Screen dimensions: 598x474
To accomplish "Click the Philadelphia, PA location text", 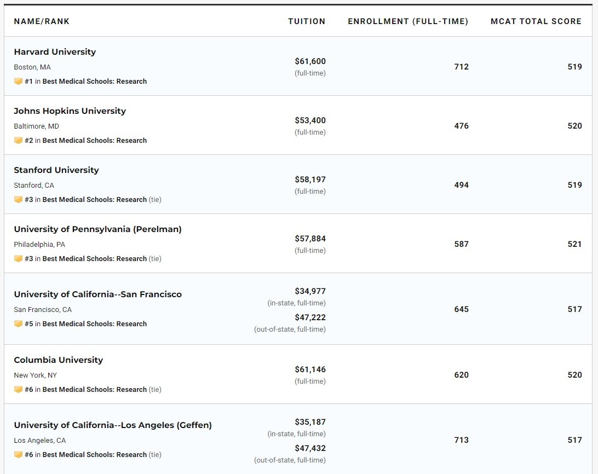I will [39, 245].
